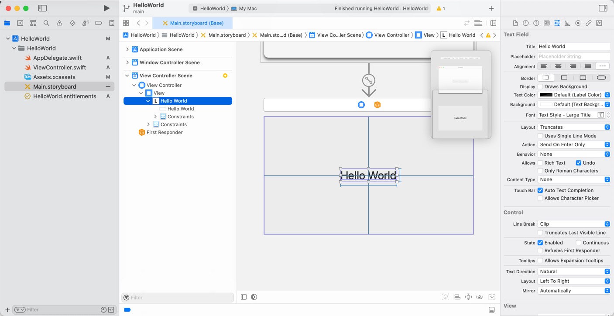Show the Quick Help inspector
Image resolution: width=614 pixels, height=316 pixels.
[536, 23]
